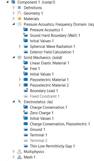Click the Solid Mechanics physics icon
The image size is (94, 161).
19,57
